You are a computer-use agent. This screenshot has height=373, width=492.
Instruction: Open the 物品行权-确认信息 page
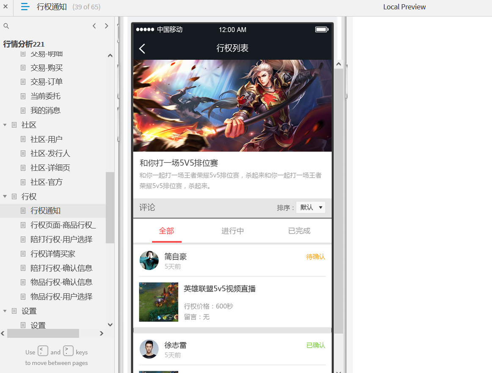click(x=61, y=282)
